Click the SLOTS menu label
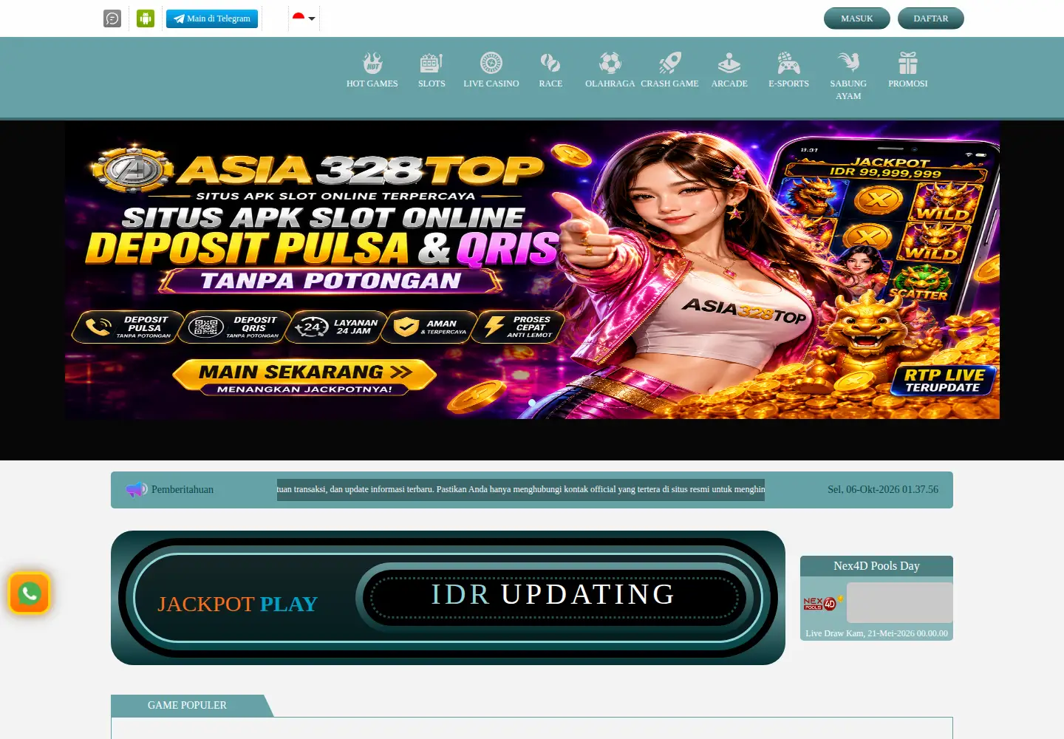Screen dimensions: 1064x739 tap(432, 84)
